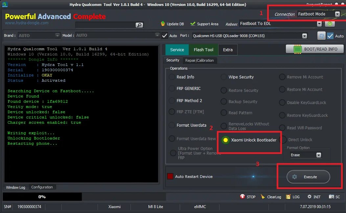Click the Support Area label
The width and height of the screenshot is (346, 213).
click(208, 24)
